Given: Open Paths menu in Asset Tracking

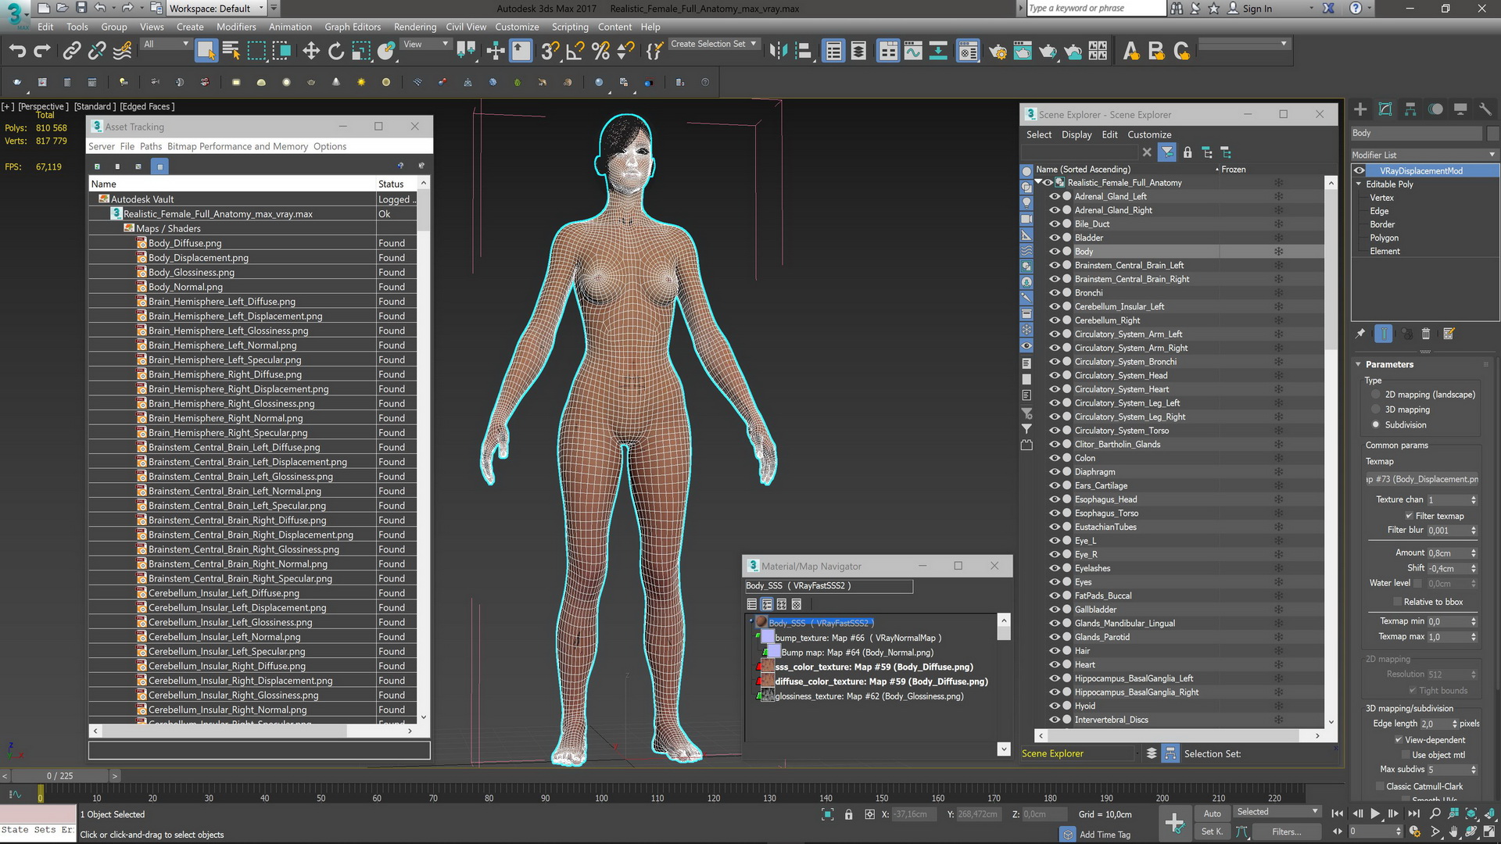Looking at the screenshot, I should pos(151,146).
